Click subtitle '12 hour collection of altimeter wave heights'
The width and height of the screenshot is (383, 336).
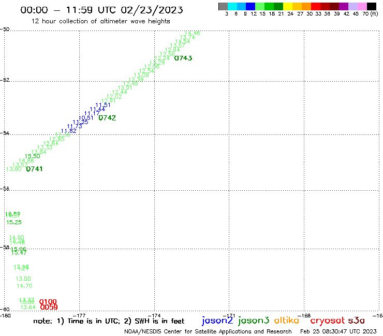[x=100, y=21]
